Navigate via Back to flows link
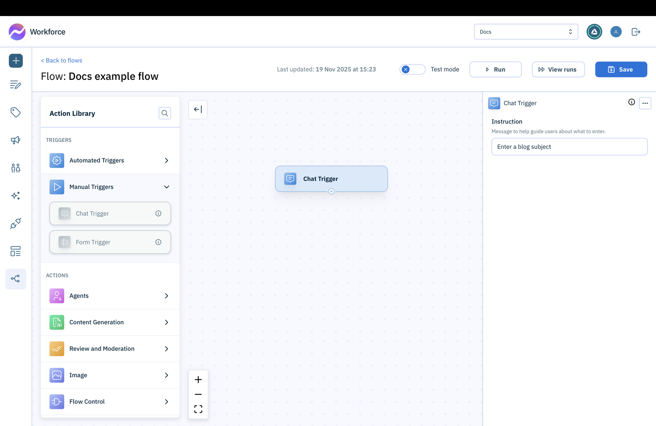Viewport: 656px width, 426px height. 61,60
